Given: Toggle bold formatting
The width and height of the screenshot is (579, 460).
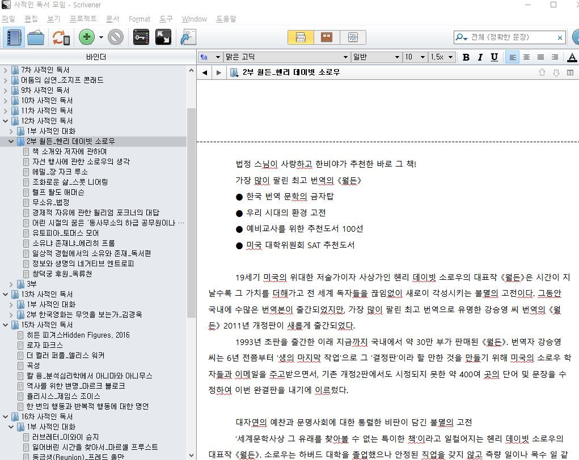Looking at the screenshot, I should (x=466, y=57).
